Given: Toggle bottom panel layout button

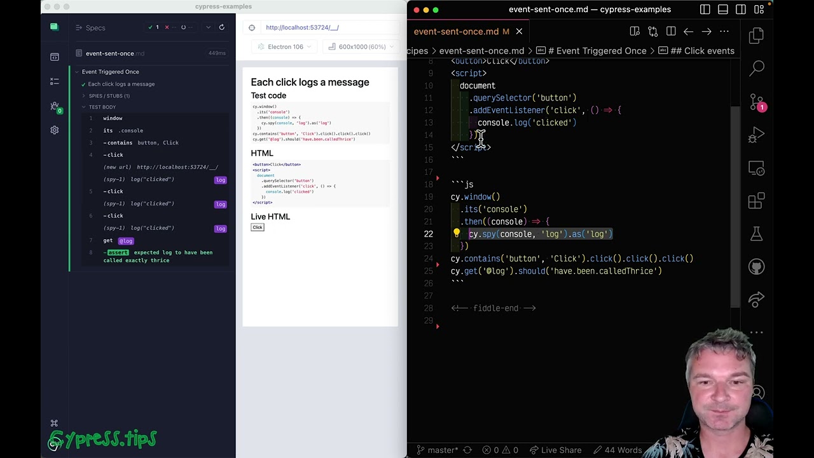Looking at the screenshot, I should click(x=723, y=10).
